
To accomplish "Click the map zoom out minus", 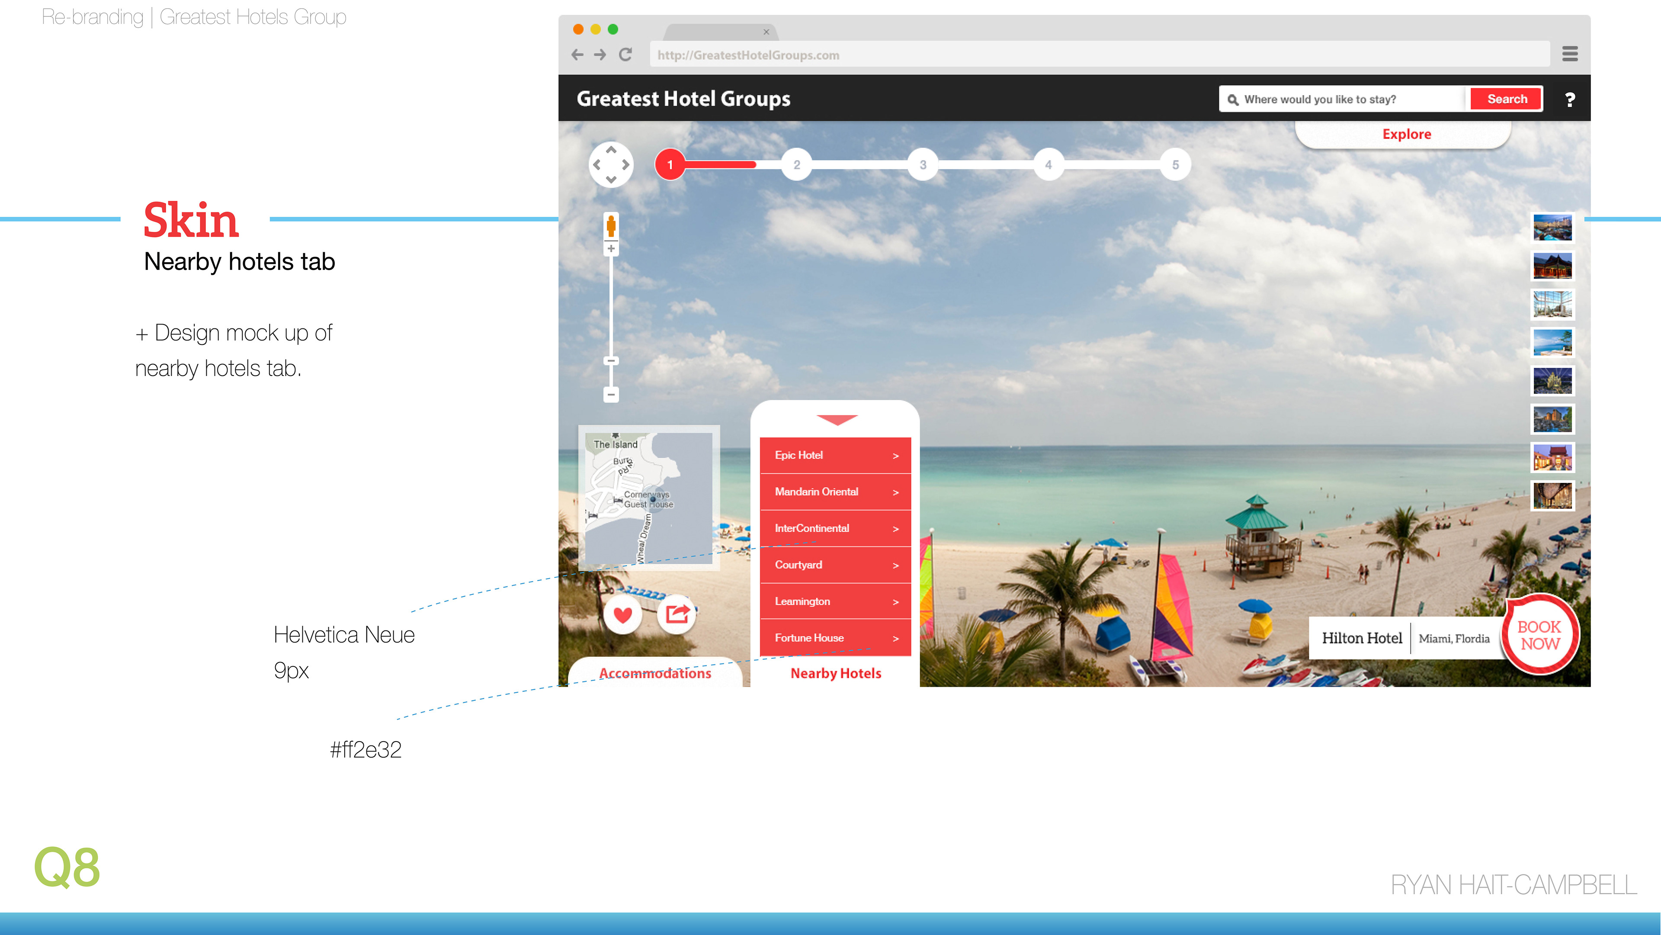I will [611, 394].
